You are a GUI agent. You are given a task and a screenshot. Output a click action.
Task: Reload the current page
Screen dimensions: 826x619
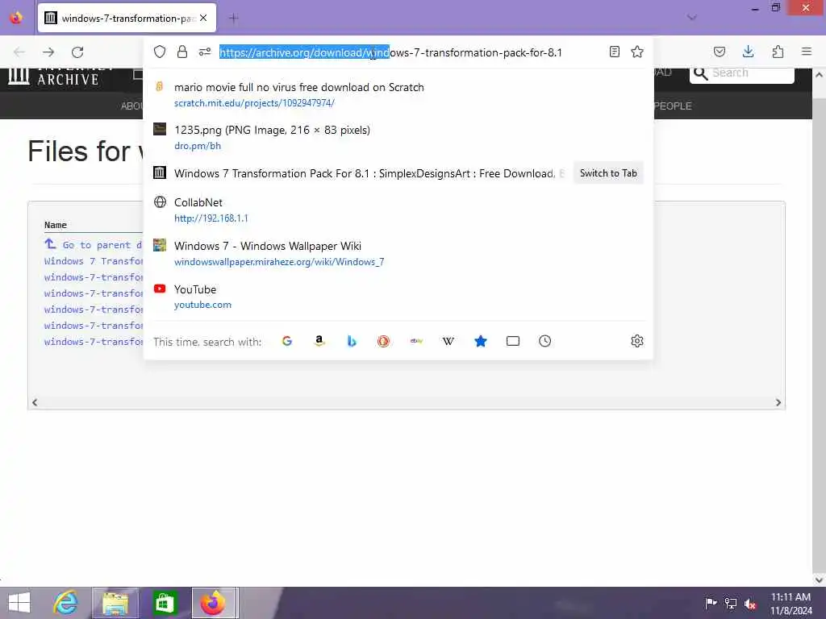pyautogui.click(x=77, y=52)
